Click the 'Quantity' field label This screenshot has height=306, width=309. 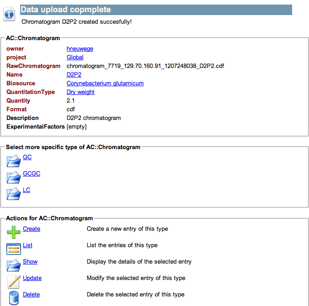point(18,101)
